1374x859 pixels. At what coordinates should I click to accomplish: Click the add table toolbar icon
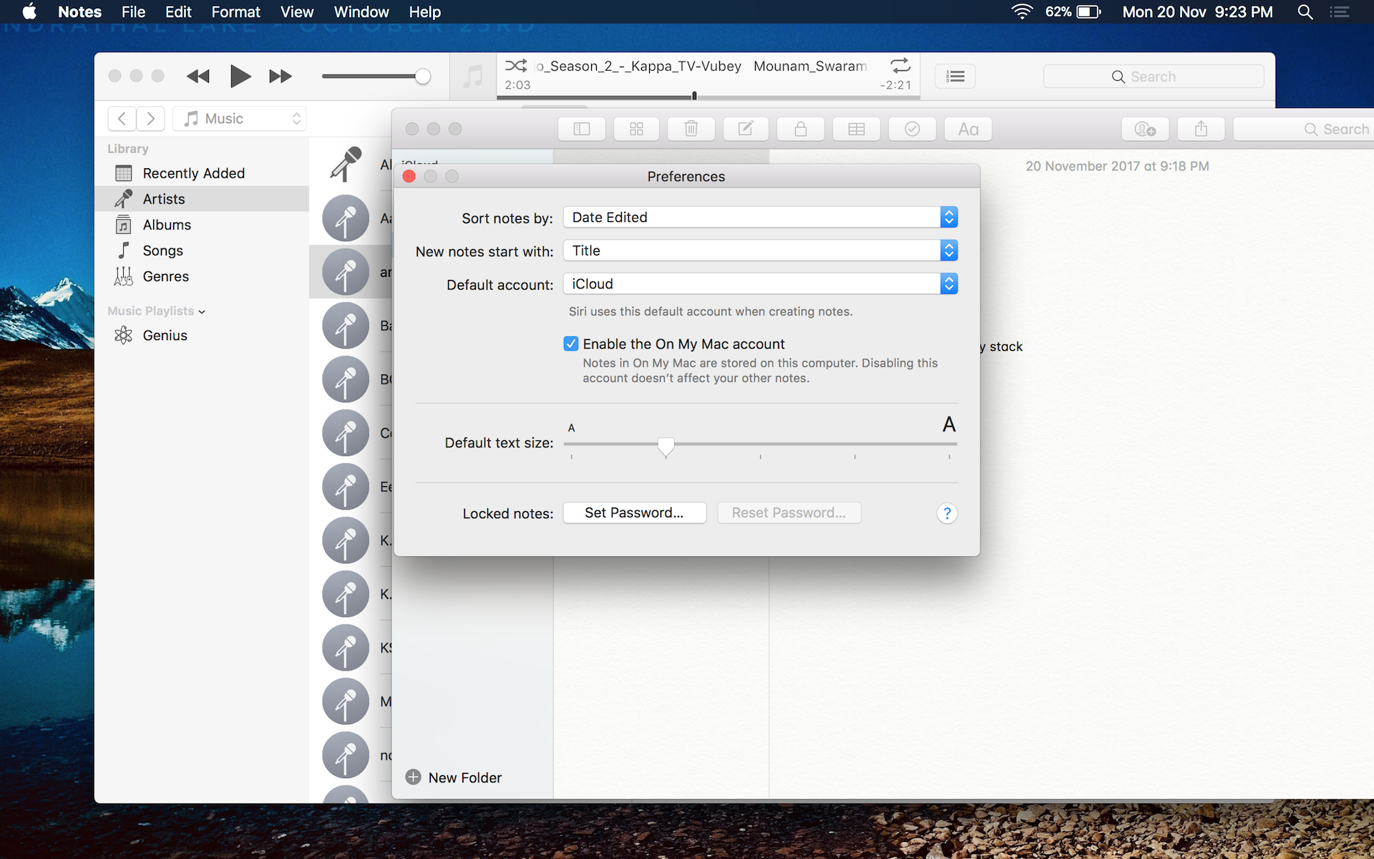(x=856, y=129)
